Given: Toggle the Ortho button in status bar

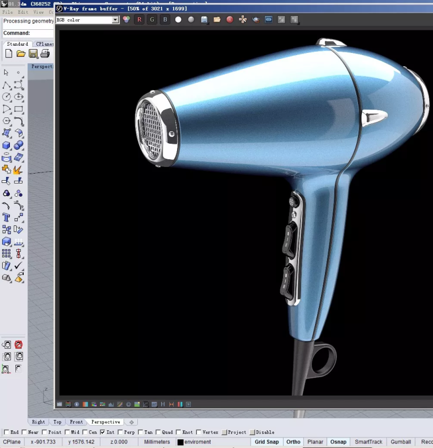Looking at the screenshot, I should 293,442.
